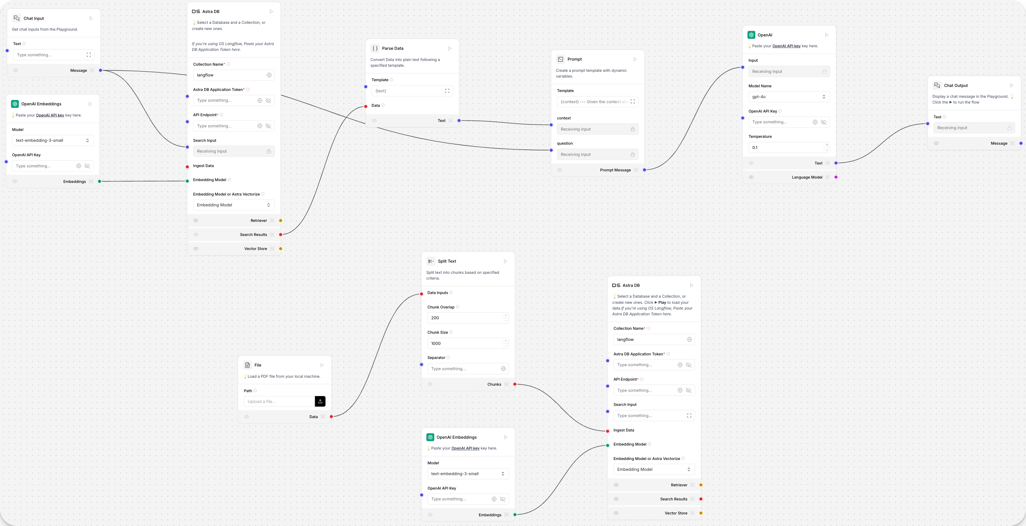
Task: Click globe icon in OpenAI model API Key field
Action: click(815, 122)
